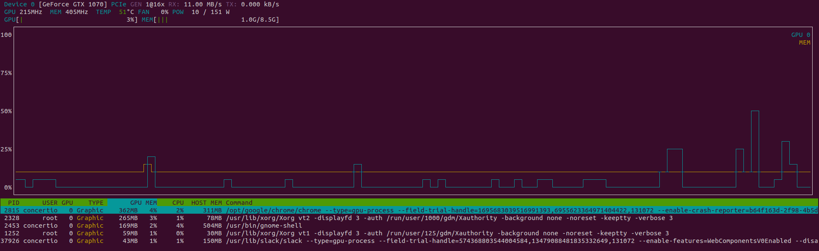This screenshot has height=251, width=819.
Task: Click the Device 0 label
Action: [x=20, y=4]
